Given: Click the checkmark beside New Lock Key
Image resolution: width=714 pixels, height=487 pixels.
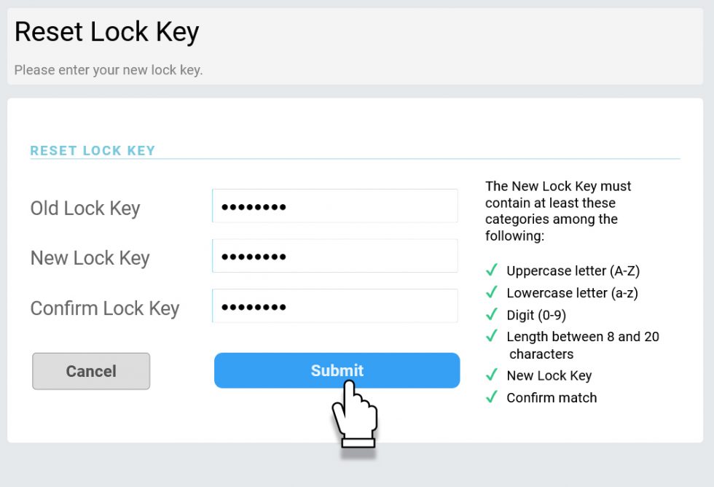Looking at the screenshot, I should 492,375.
